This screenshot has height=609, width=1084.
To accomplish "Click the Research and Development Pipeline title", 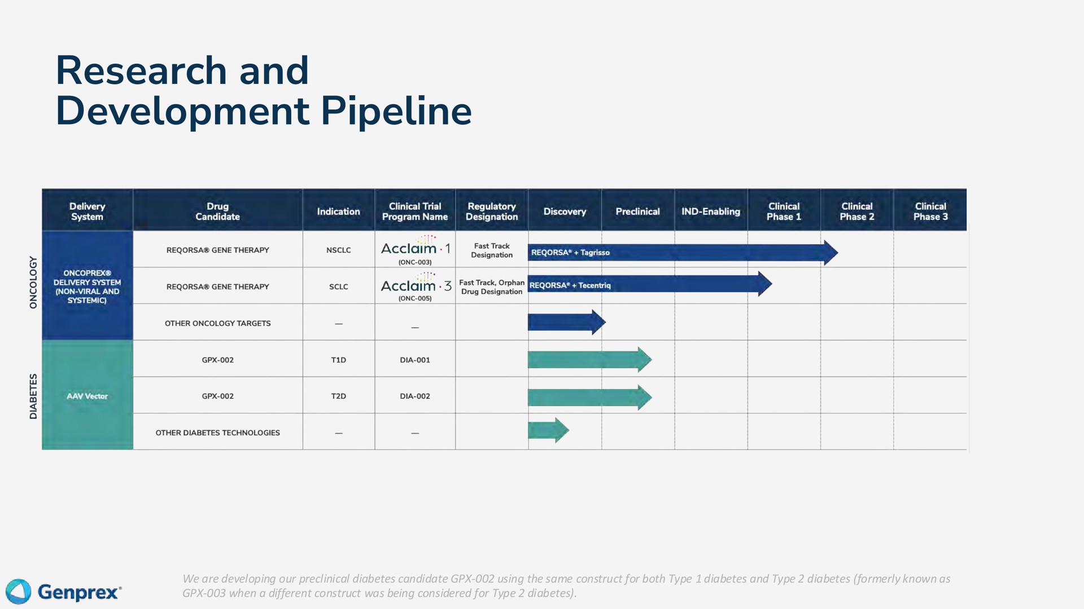I will tap(263, 91).
